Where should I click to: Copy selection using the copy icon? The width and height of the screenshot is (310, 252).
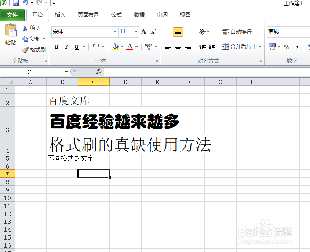pos(25,39)
